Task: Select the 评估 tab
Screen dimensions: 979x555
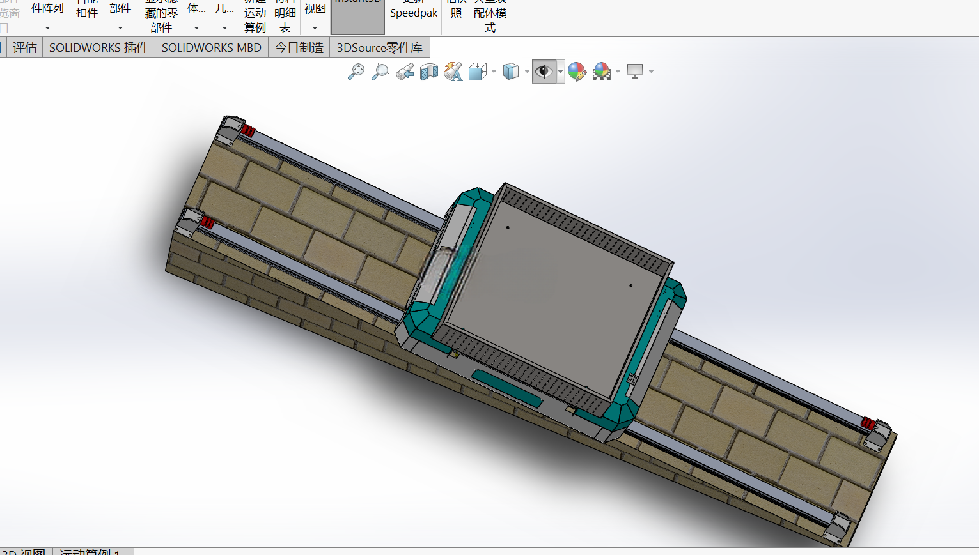Action: pos(25,48)
